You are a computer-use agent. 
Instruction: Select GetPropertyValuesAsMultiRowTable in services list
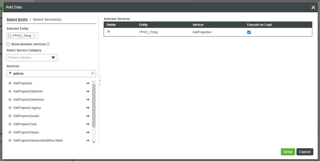coord(38,141)
